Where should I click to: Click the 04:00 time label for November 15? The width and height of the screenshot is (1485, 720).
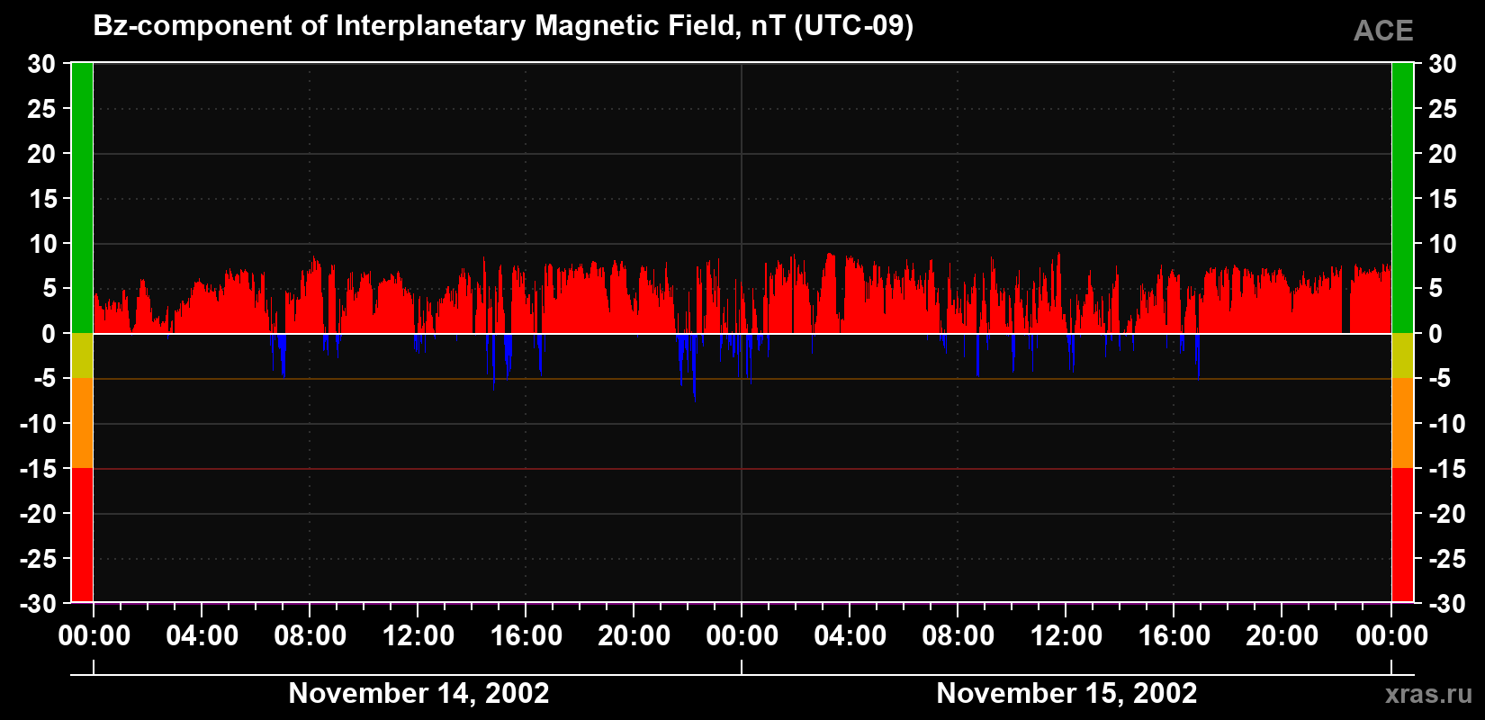(x=850, y=635)
